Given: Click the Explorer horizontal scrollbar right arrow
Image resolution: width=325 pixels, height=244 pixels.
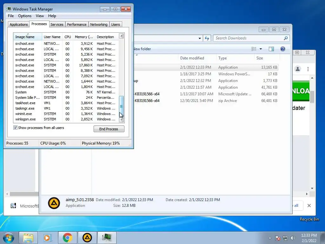Looking at the screenshot, I should coord(307,194).
